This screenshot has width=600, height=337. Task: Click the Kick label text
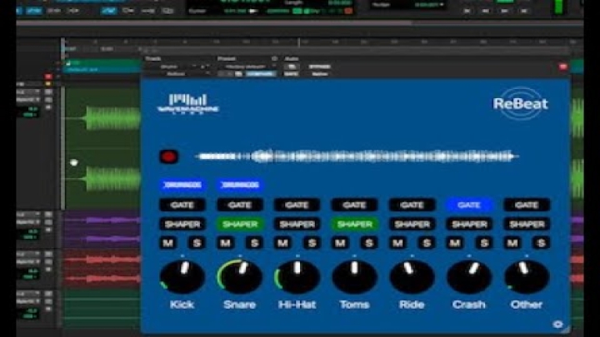click(x=182, y=305)
